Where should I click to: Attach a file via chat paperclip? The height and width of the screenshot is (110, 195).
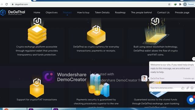point(188,88)
